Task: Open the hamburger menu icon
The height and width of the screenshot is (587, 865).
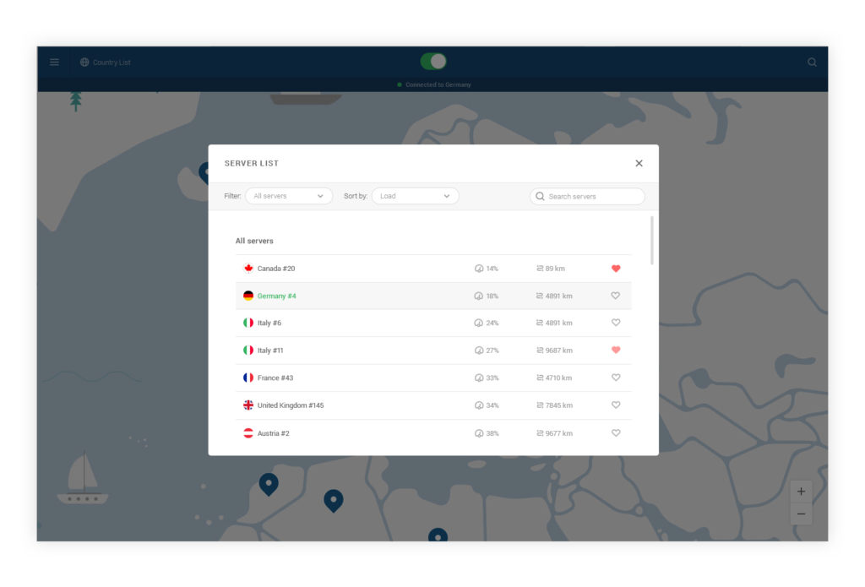Action: (x=54, y=63)
